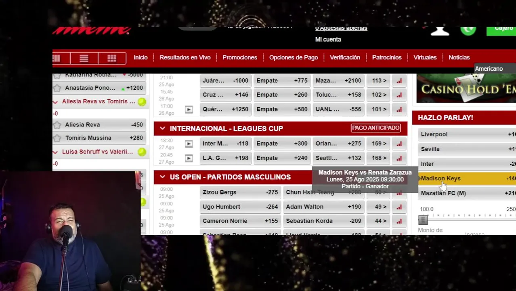The height and width of the screenshot is (291, 516).
Task: Collapse Internacional - Leagues Cup section
Action: pos(162,129)
